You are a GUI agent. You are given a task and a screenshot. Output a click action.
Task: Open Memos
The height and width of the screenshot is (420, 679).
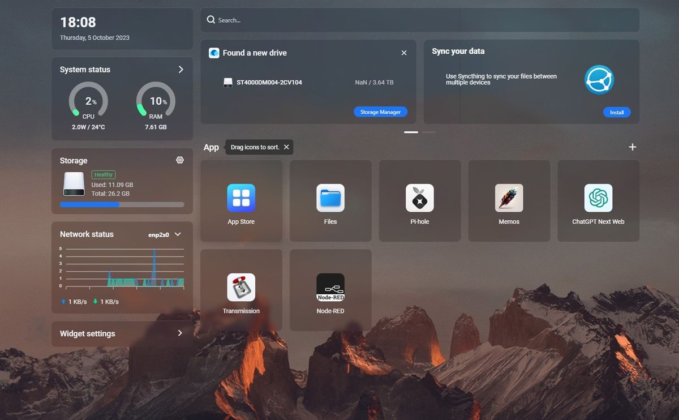click(509, 199)
